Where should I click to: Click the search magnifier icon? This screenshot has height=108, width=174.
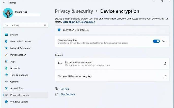tap(45, 25)
